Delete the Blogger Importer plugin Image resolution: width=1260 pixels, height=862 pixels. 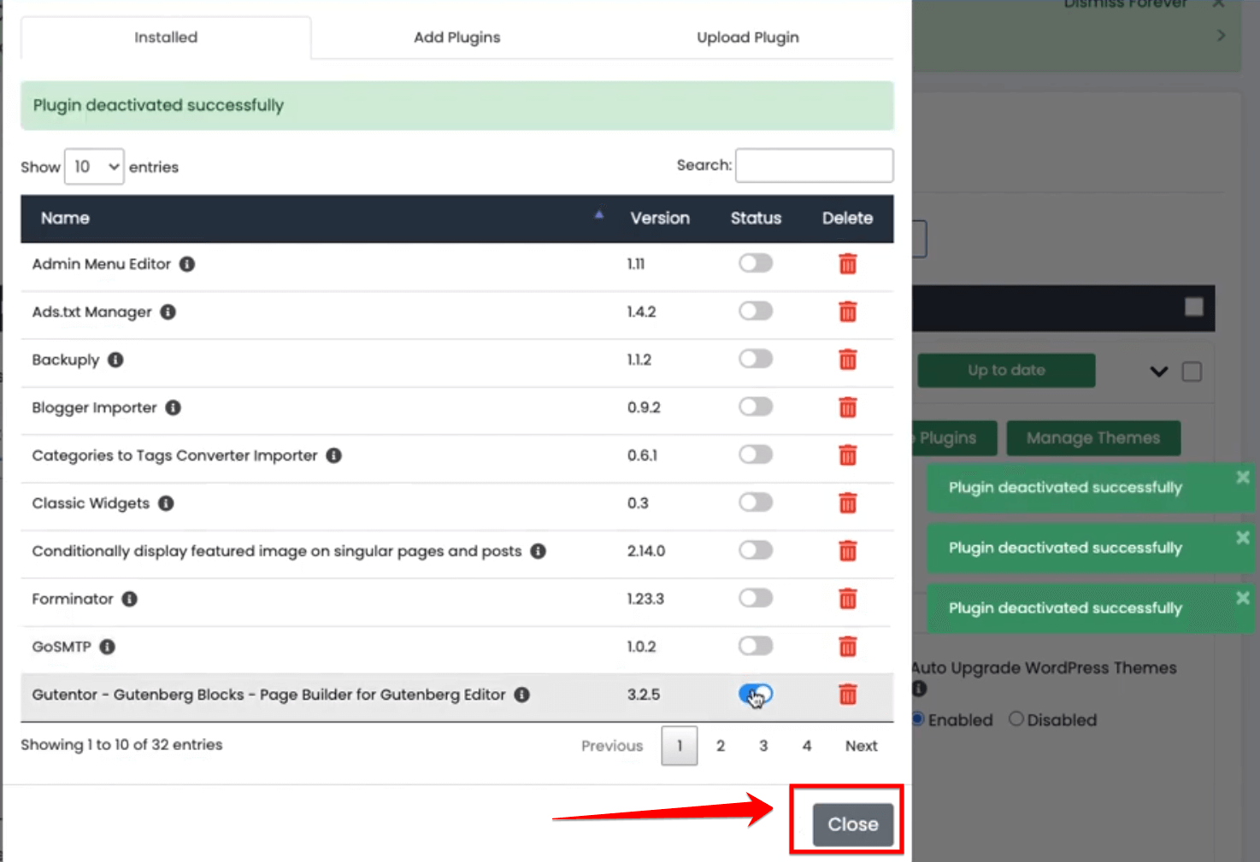coord(847,408)
